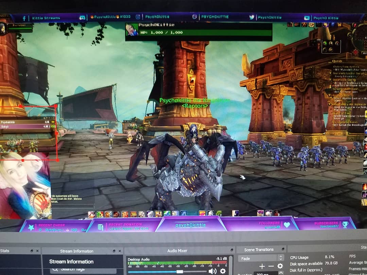The width and height of the screenshot is (367, 275).
Task: Close the Stats dock panel
Action: (37, 251)
